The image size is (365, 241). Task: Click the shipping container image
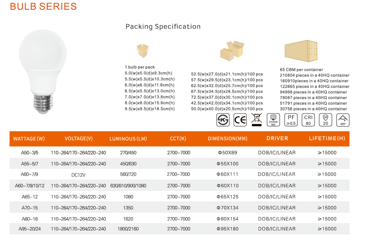coord(301,53)
